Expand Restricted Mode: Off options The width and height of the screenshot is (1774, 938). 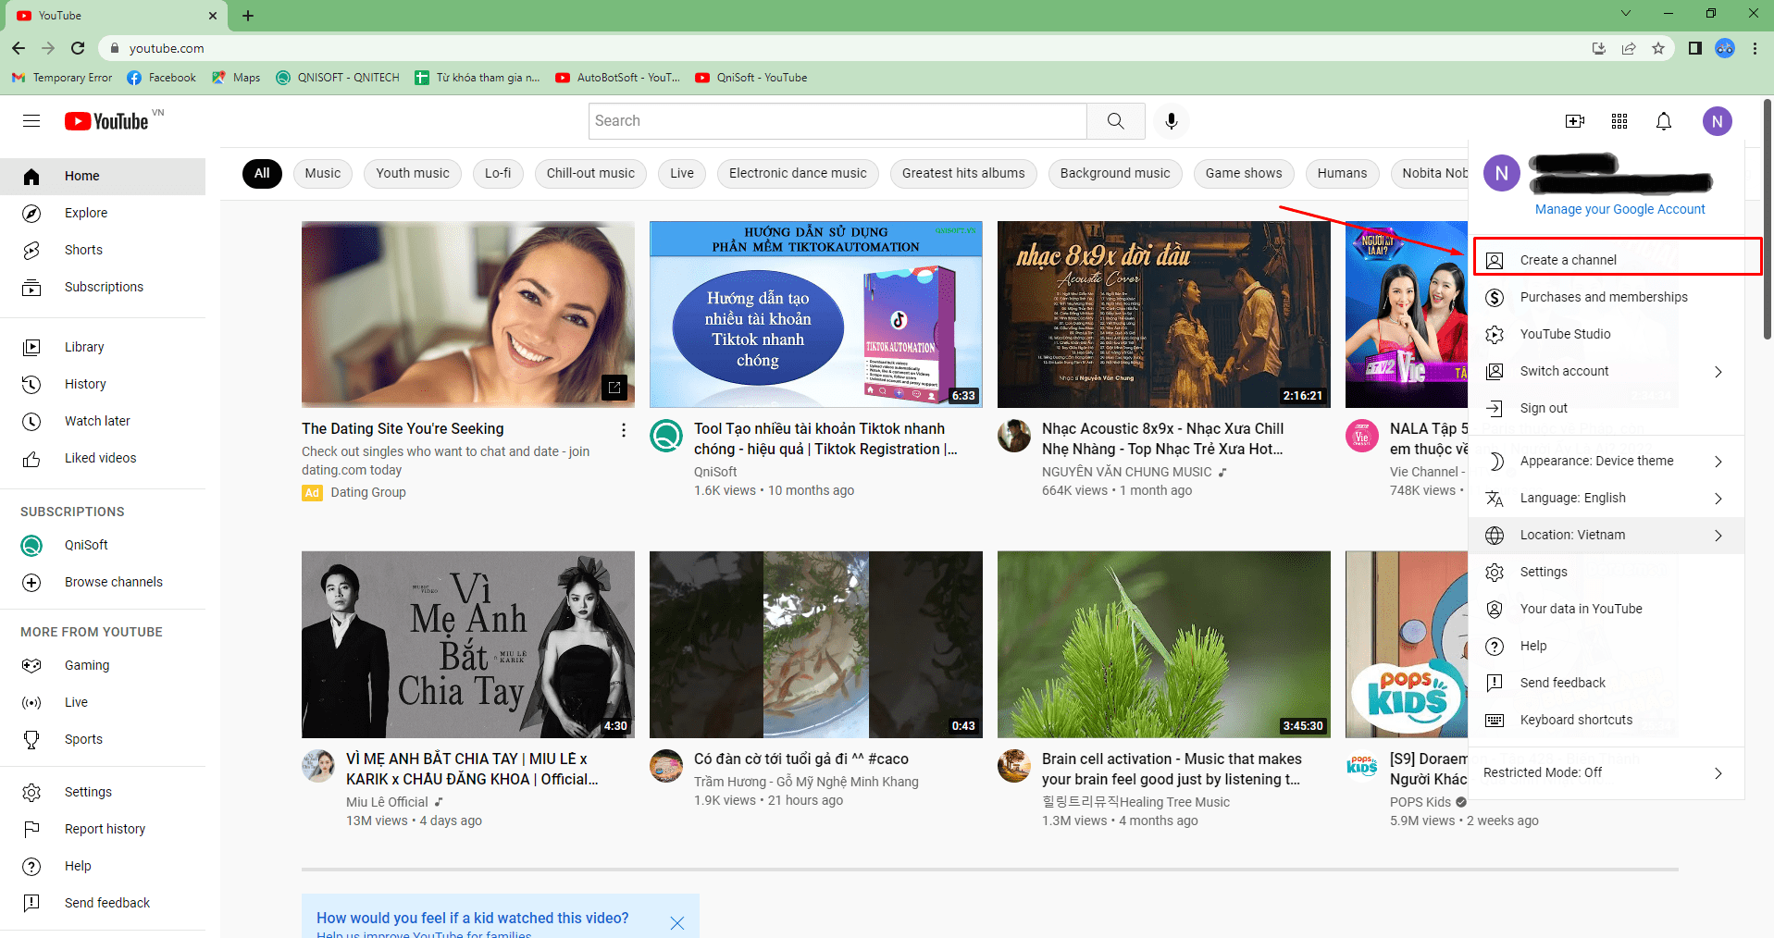point(1607,772)
